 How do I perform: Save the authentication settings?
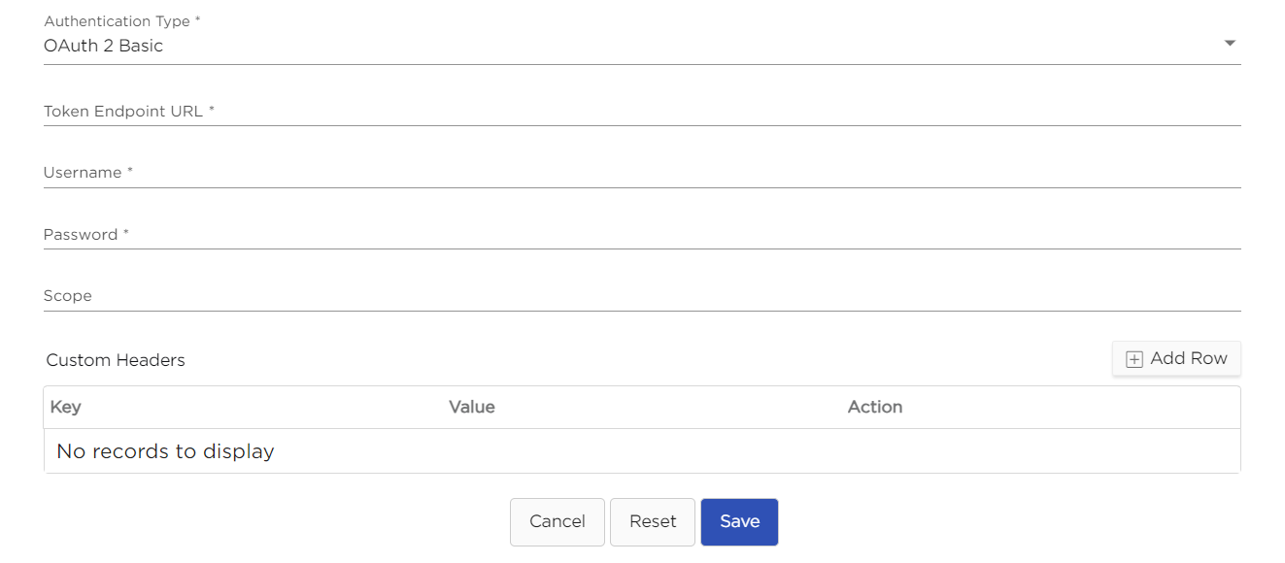pos(739,522)
